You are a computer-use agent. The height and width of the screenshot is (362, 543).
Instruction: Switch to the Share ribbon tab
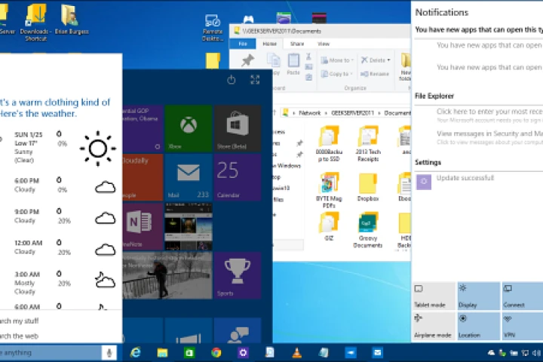pos(297,44)
